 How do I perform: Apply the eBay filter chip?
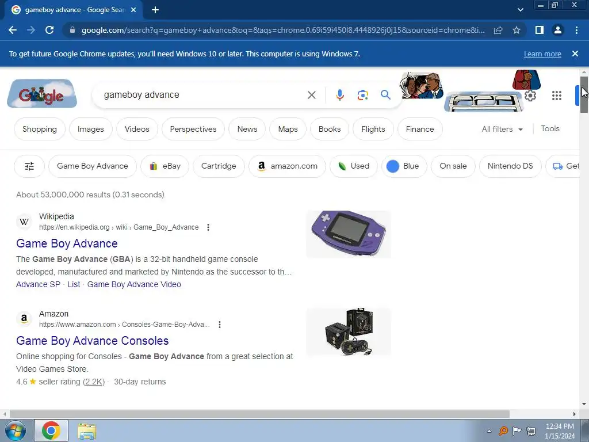coord(165,166)
